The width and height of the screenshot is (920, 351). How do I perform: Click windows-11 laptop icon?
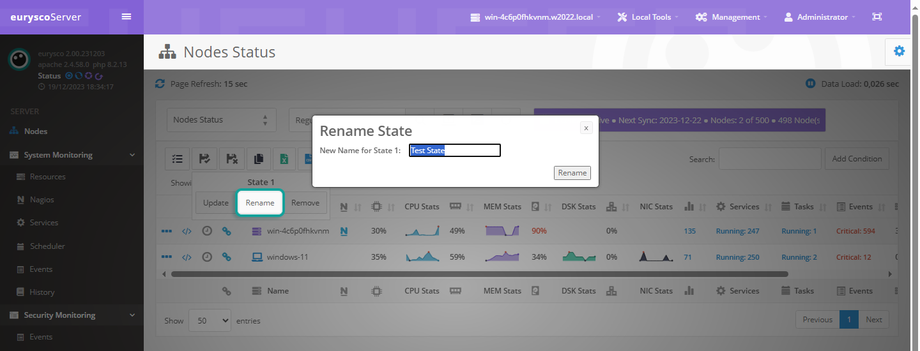(x=257, y=257)
